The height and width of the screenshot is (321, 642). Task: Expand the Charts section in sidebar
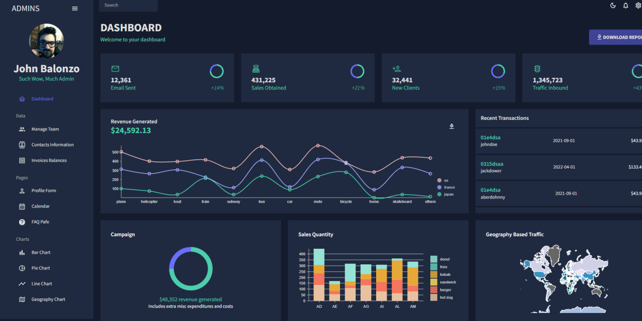pos(22,239)
